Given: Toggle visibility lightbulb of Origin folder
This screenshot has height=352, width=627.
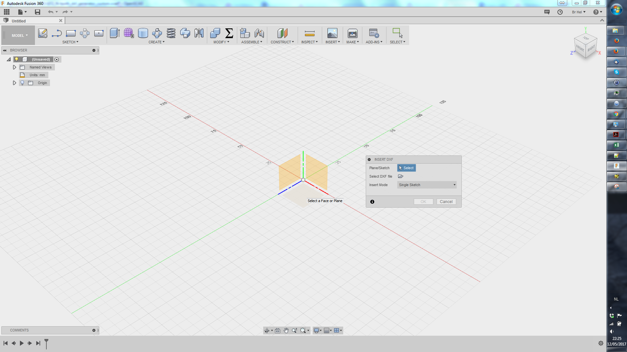Looking at the screenshot, I should point(22,83).
